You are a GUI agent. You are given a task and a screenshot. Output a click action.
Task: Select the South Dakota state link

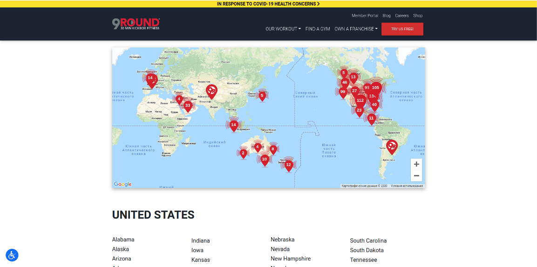pos(367,250)
